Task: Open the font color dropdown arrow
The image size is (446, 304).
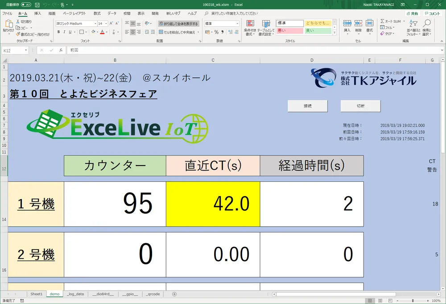Action: (107, 32)
